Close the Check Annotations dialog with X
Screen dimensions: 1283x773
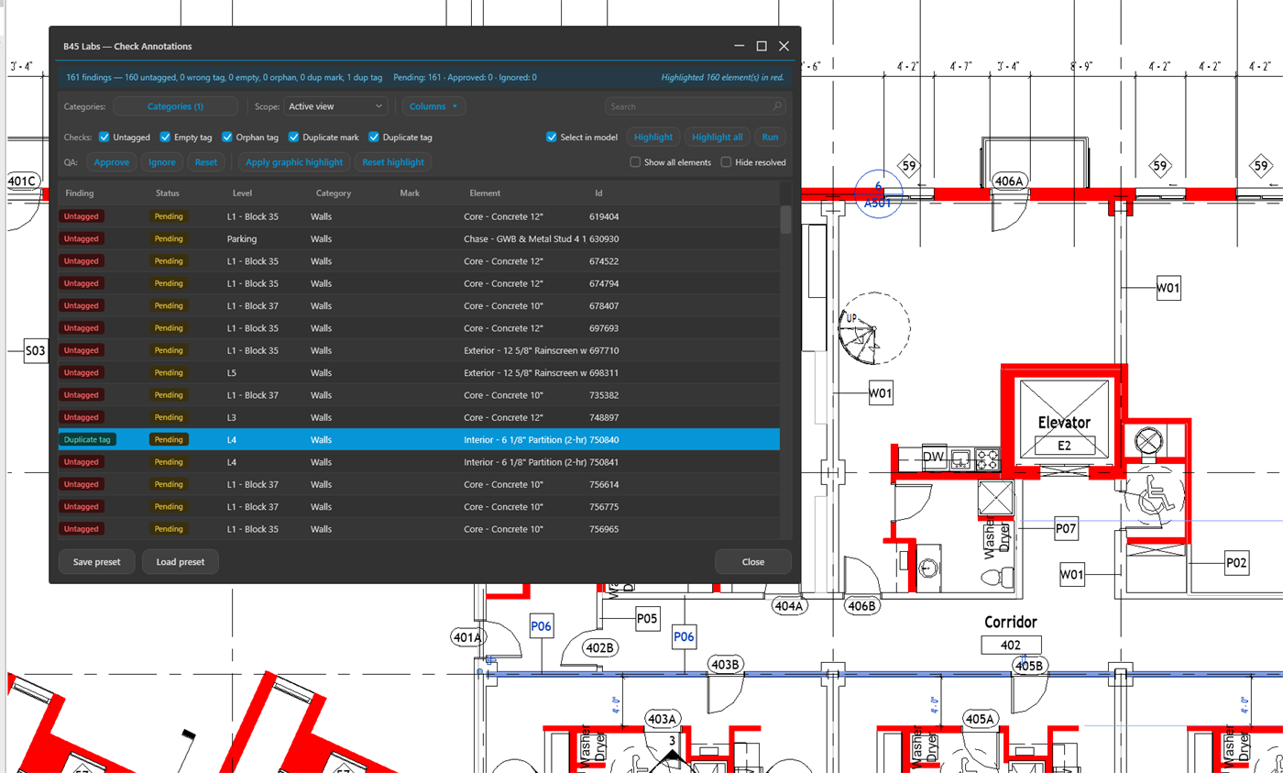[784, 46]
